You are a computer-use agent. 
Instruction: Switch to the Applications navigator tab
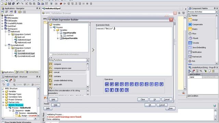tap(8, 72)
